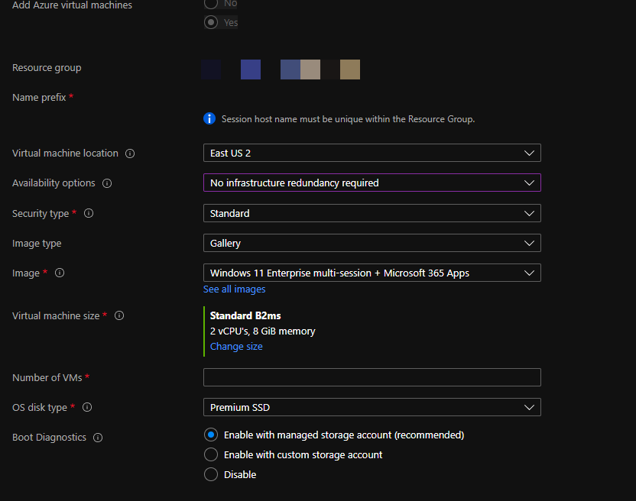Click 'Session host name must be unique' message

(x=348, y=119)
